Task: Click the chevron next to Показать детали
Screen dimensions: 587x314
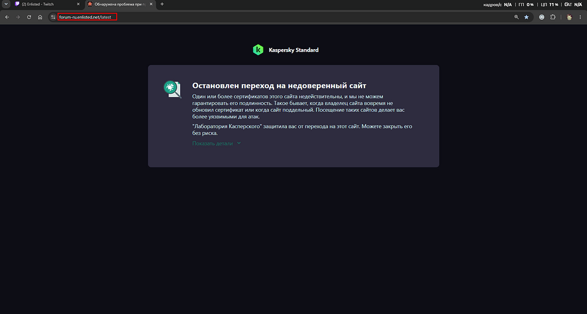Action: (x=239, y=143)
